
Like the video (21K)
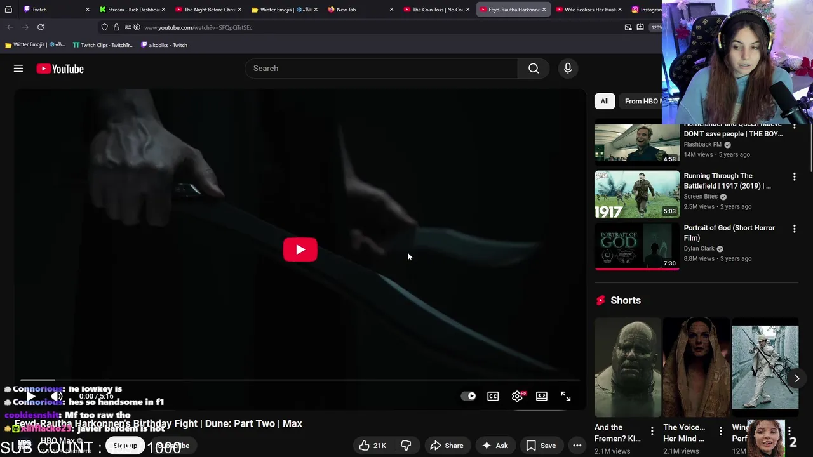tap(373, 446)
